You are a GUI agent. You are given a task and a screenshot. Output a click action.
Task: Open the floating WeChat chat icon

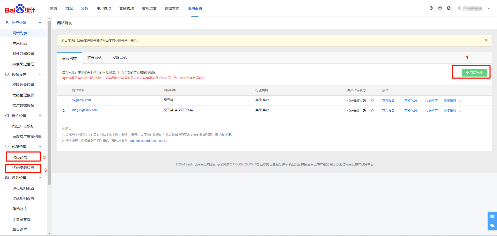tap(492, 226)
